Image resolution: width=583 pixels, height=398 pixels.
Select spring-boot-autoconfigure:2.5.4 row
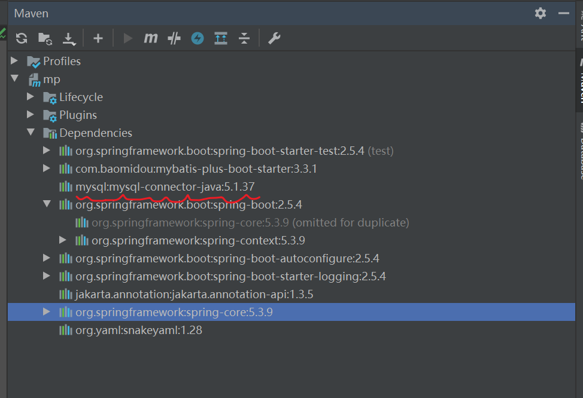tap(291, 258)
